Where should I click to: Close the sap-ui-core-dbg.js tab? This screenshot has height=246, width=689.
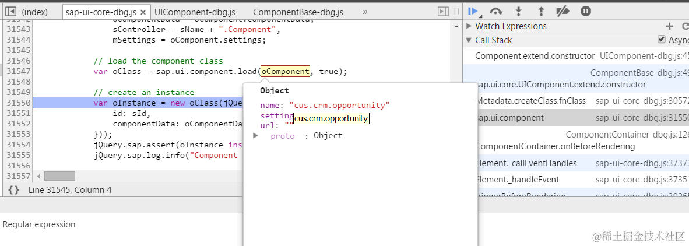coord(143,12)
